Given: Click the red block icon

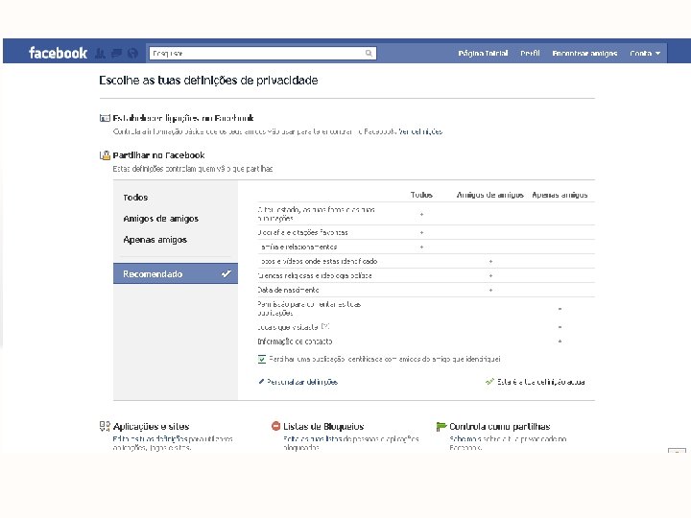Looking at the screenshot, I should [x=275, y=426].
